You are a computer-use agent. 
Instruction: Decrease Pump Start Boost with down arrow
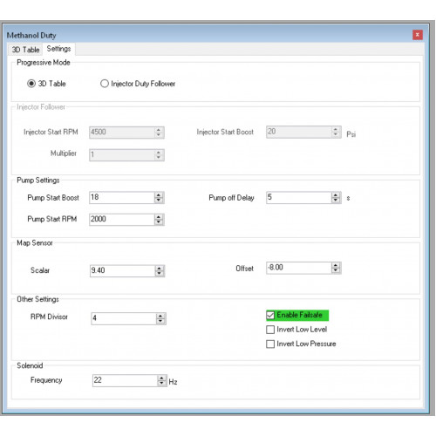click(x=159, y=200)
